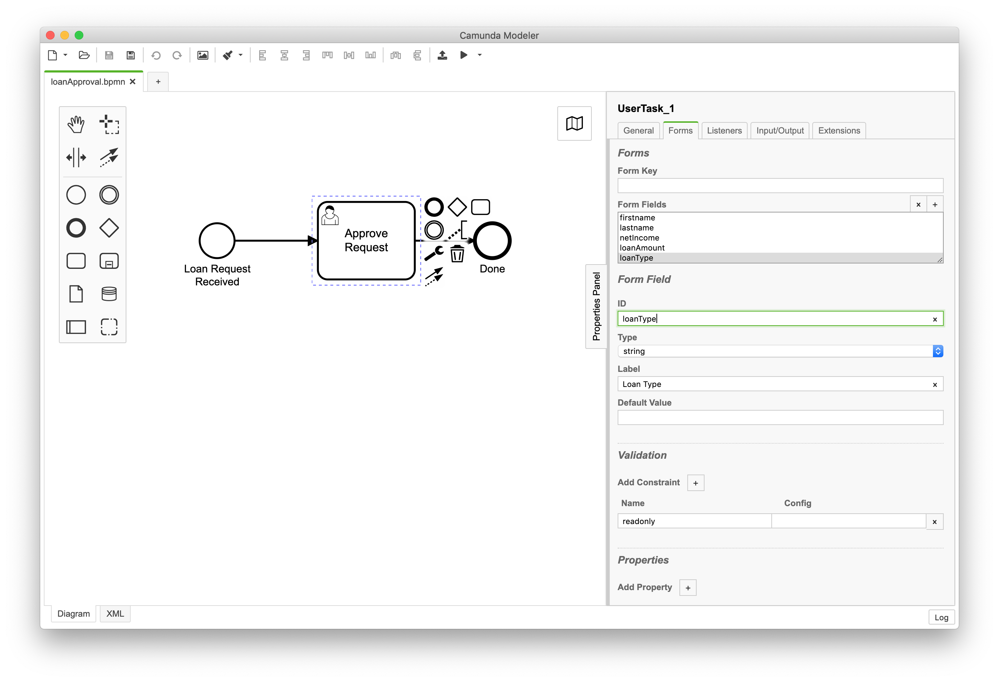Image resolution: width=999 pixels, height=682 pixels.
Task: Click the Save As toolbar icon
Action: 131,55
